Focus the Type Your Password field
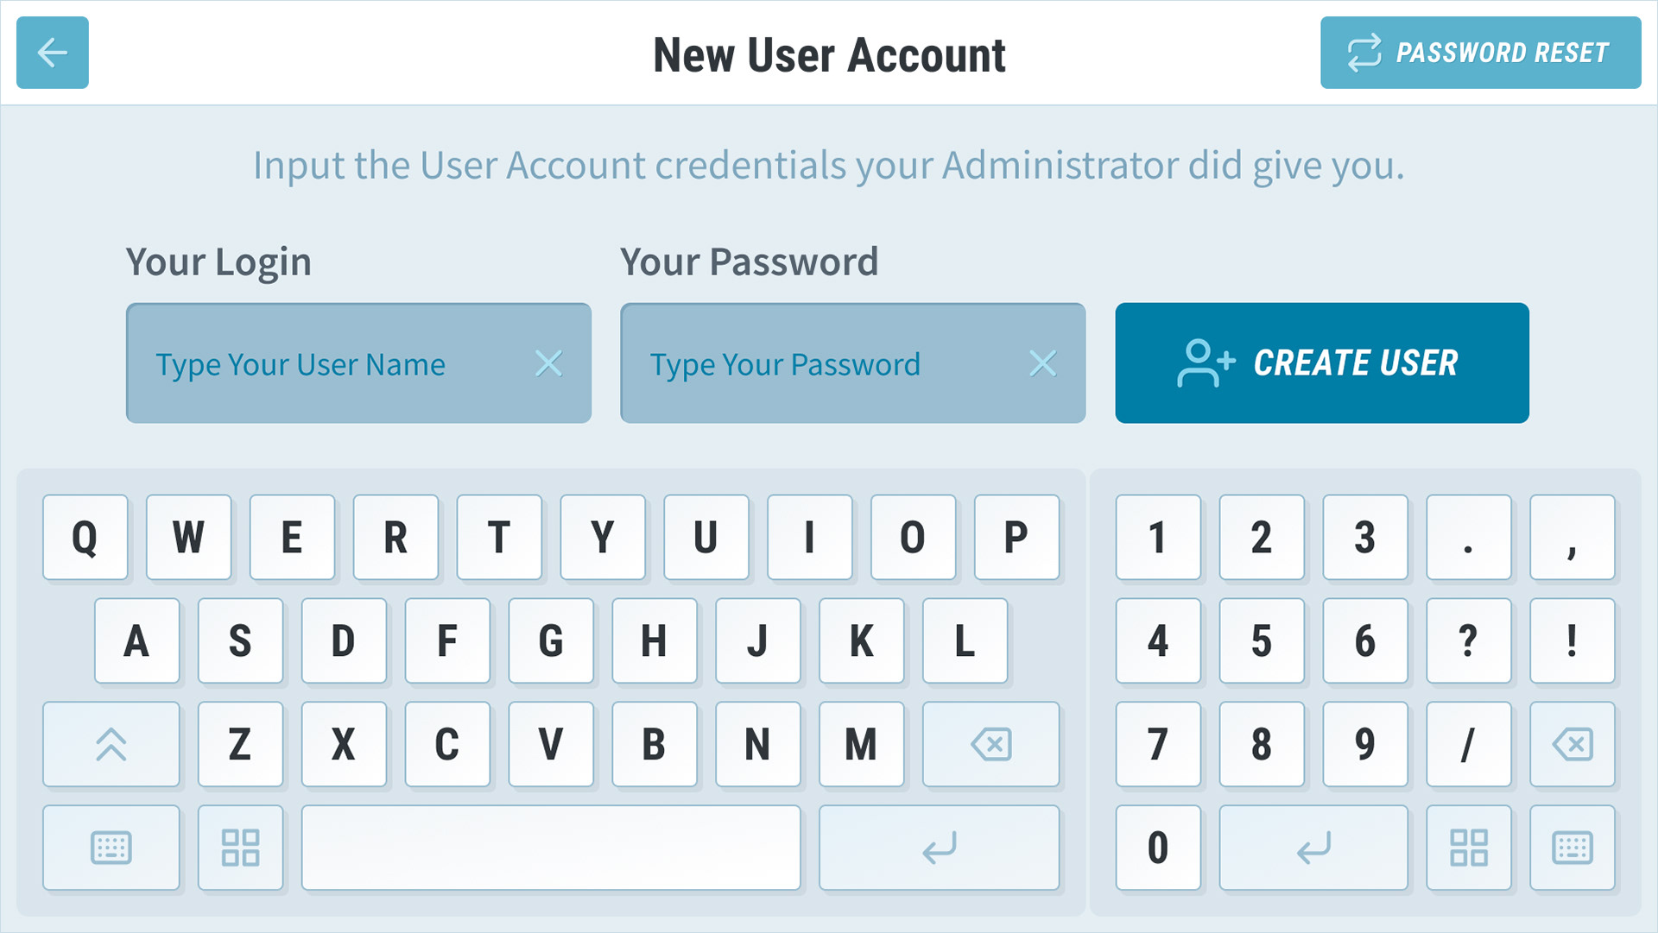Viewport: 1658px width, 933px height. tap(852, 362)
